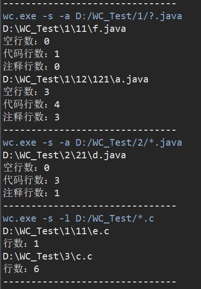Click 空行数: 0 under f.java
The height and width of the screenshot is (289, 201).
[26, 41]
